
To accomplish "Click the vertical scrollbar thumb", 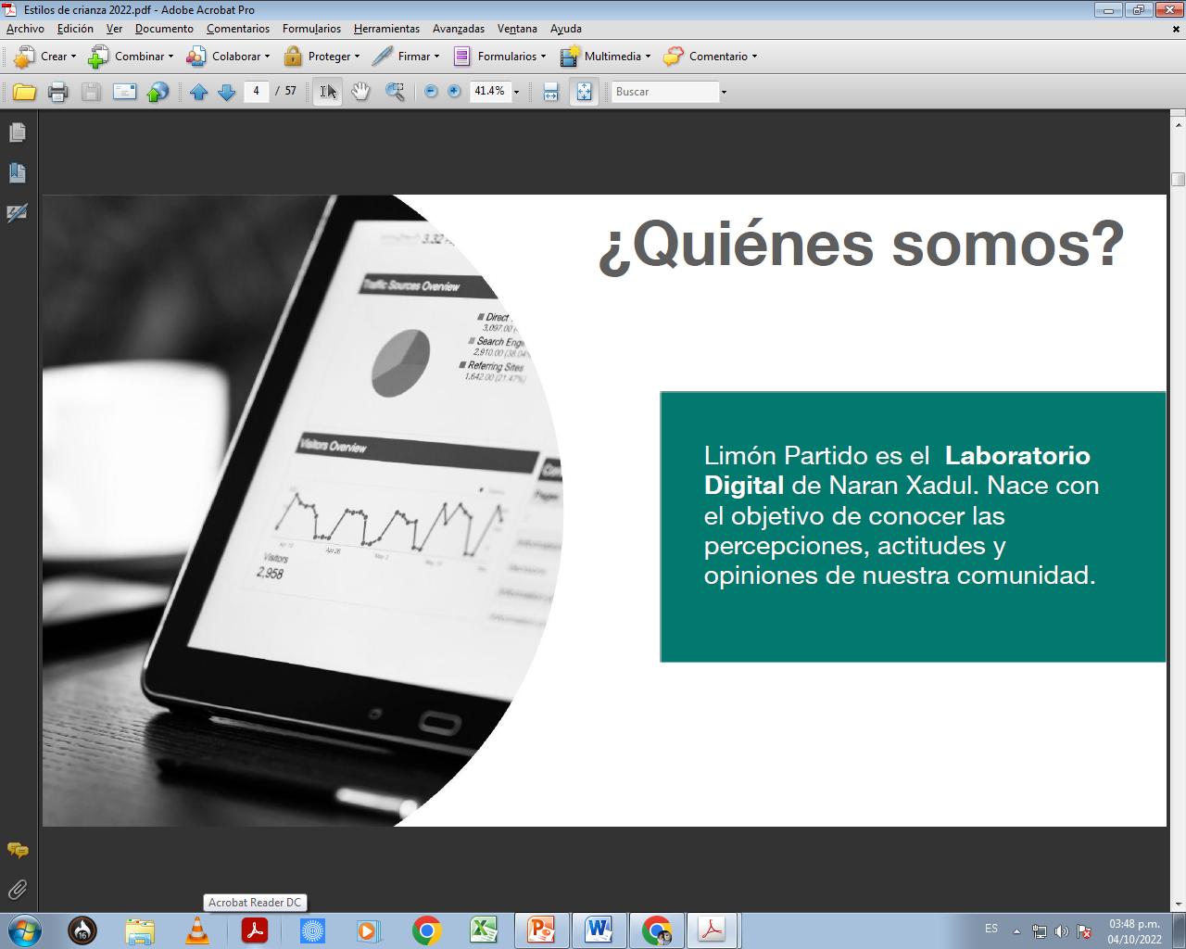I will [x=1178, y=179].
